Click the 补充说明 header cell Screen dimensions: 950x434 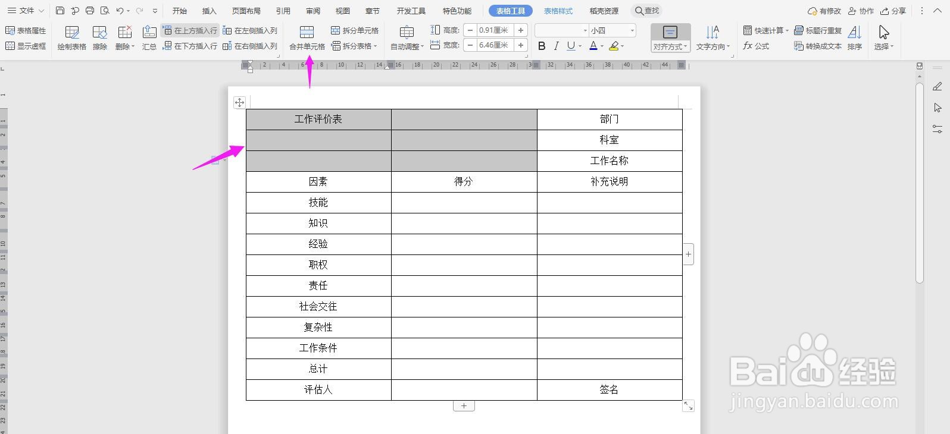click(610, 181)
